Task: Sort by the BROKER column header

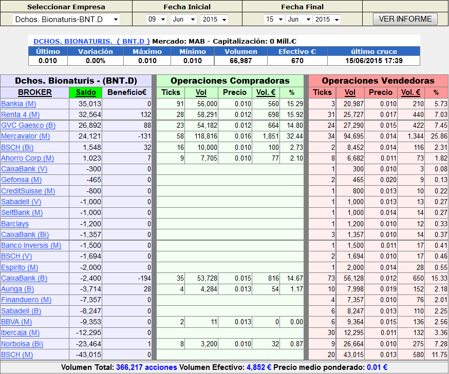Action: point(35,93)
